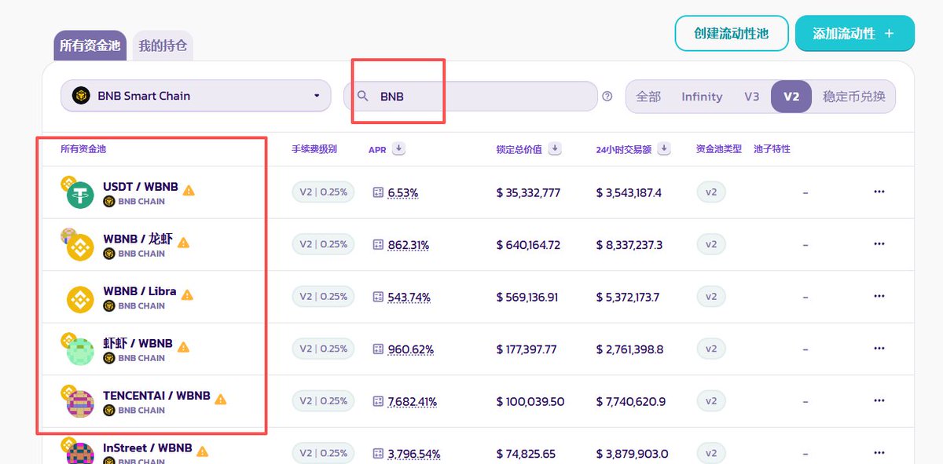
Task: Switch to the 所有资金池 tab
Action: point(90,46)
